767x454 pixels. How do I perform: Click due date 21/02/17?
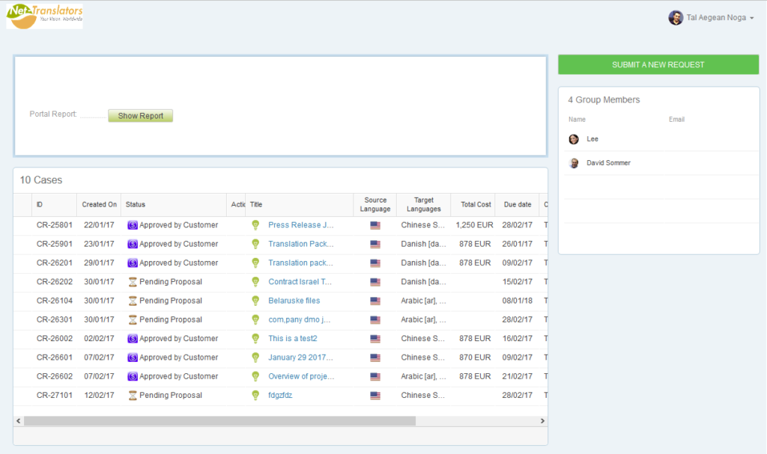tap(517, 376)
